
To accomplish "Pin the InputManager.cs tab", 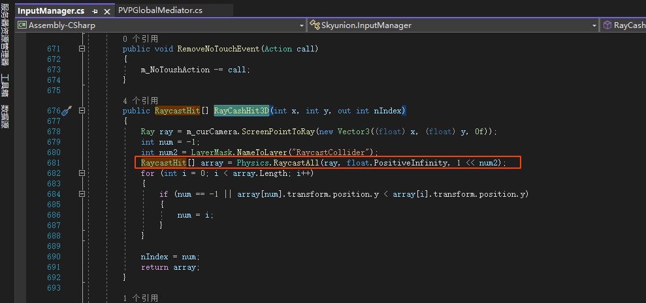I will pos(95,11).
